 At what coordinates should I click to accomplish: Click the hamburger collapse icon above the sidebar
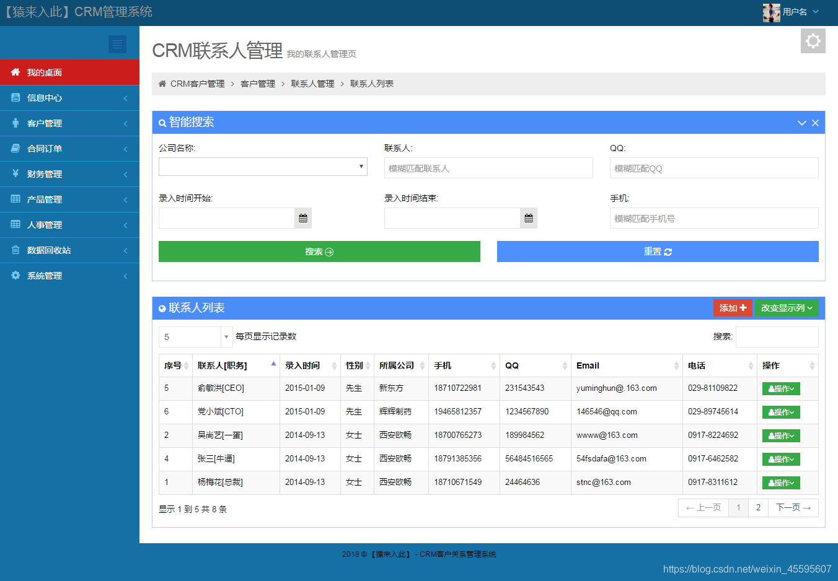[118, 44]
